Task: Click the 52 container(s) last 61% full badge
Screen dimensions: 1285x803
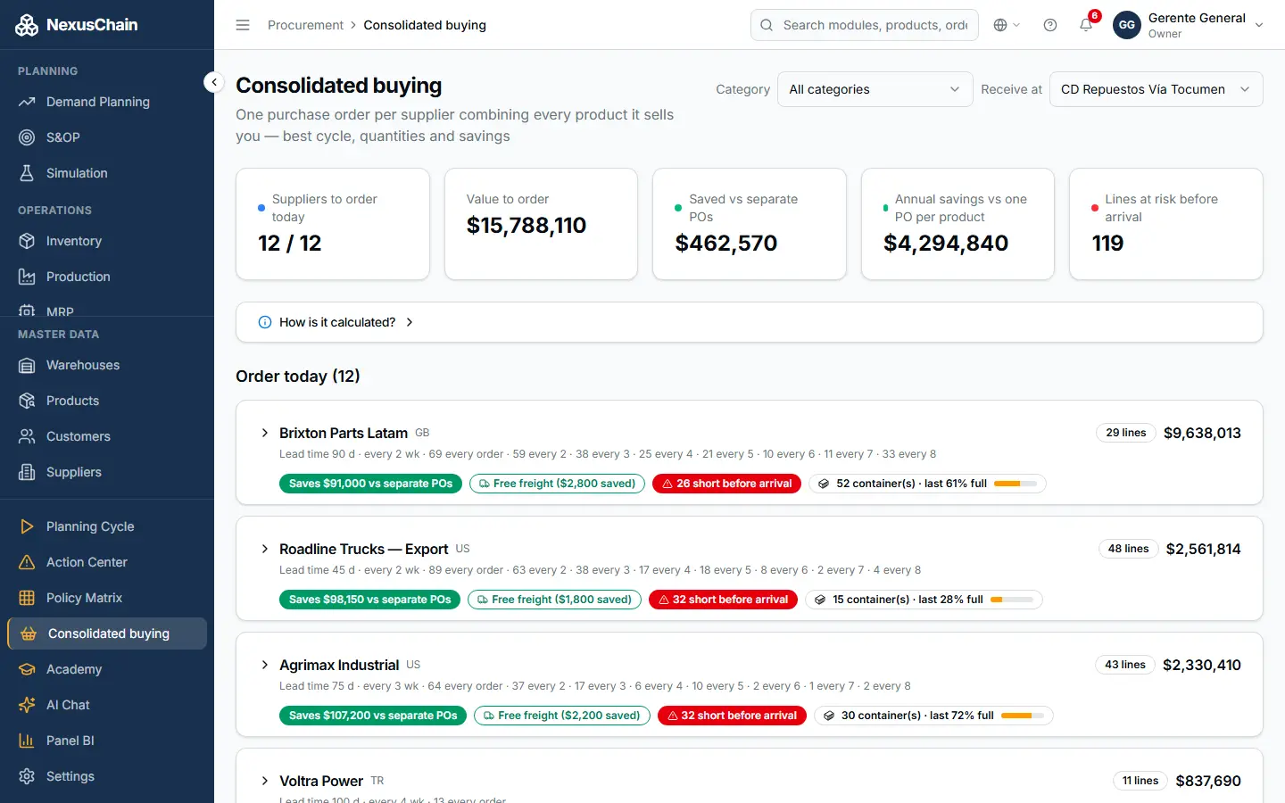Action: tap(927, 484)
